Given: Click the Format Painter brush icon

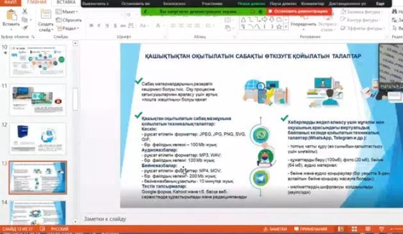Looking at the screenshot, I should coord(25,27).
